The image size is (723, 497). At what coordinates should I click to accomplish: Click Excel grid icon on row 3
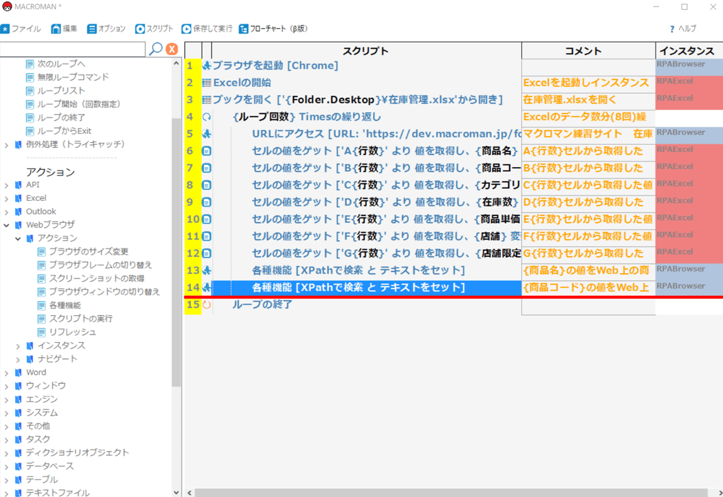(x=207, y=100)
